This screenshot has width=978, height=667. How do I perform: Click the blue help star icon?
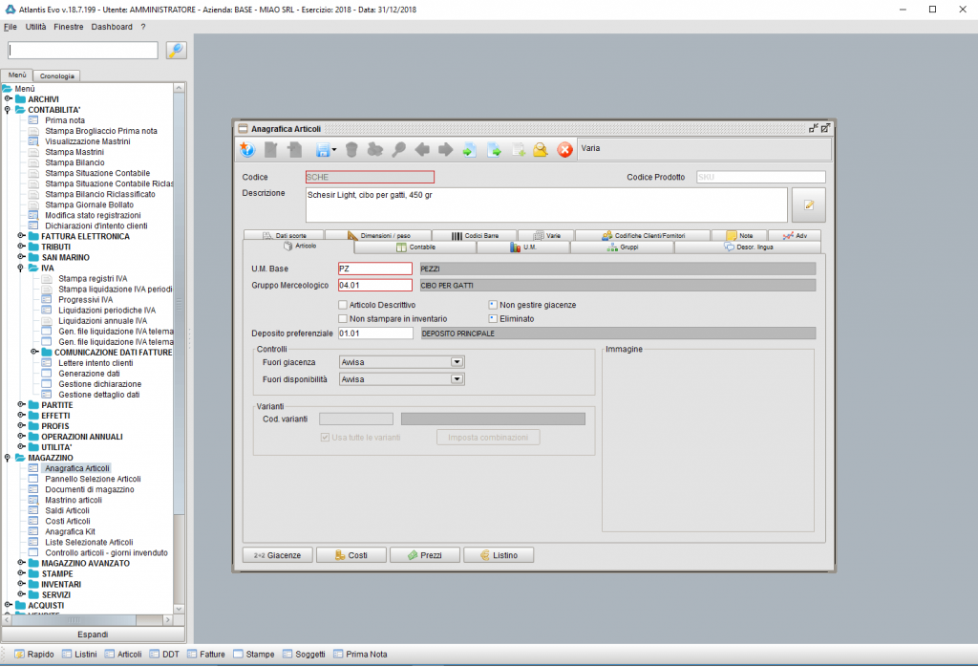click(247, 149)
